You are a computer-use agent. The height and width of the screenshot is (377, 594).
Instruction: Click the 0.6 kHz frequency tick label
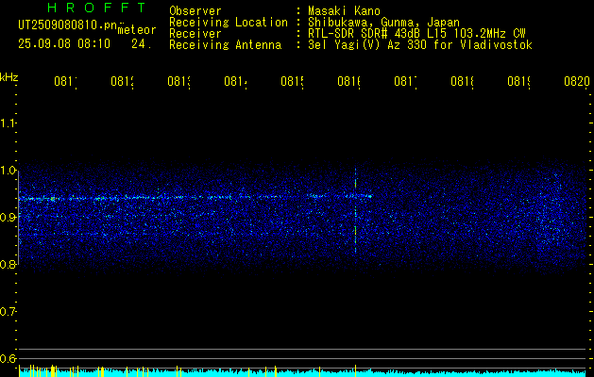8,358
